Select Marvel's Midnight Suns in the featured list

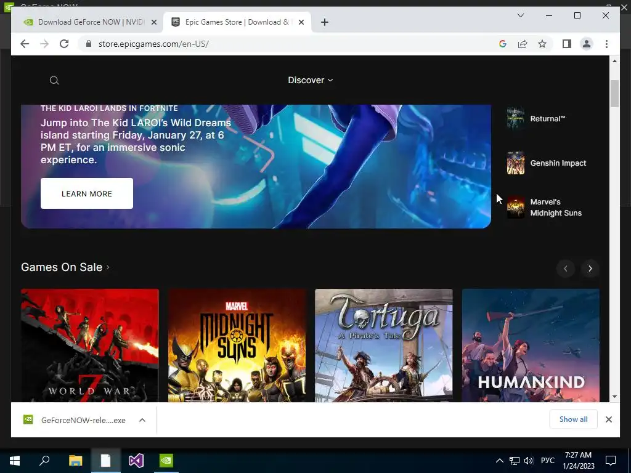click(x=556, y=208)
